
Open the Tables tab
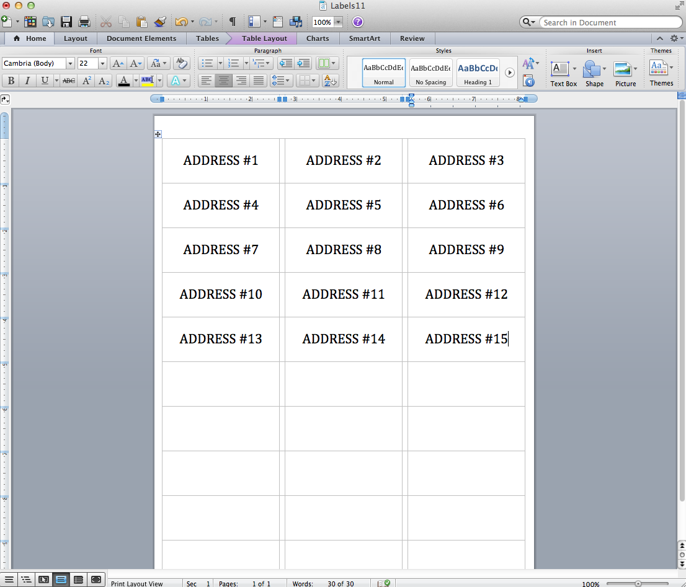[207, 38]
